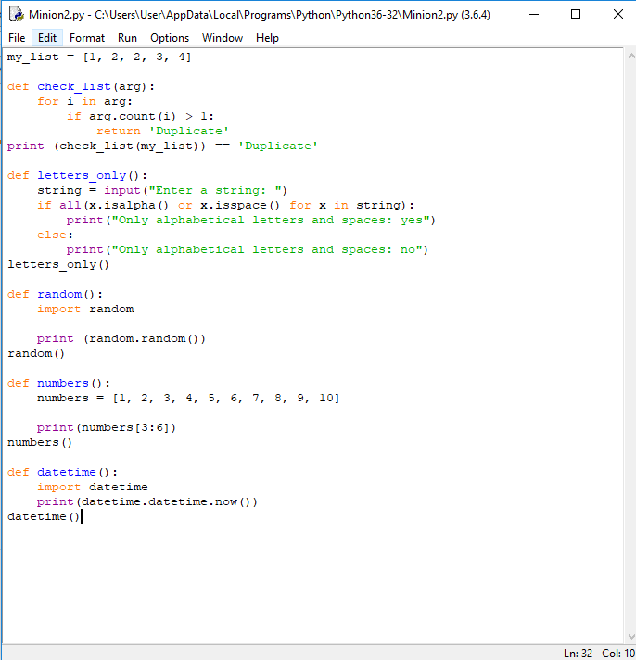
Task: Close the Minion2.py editor window
Action: 617,14
